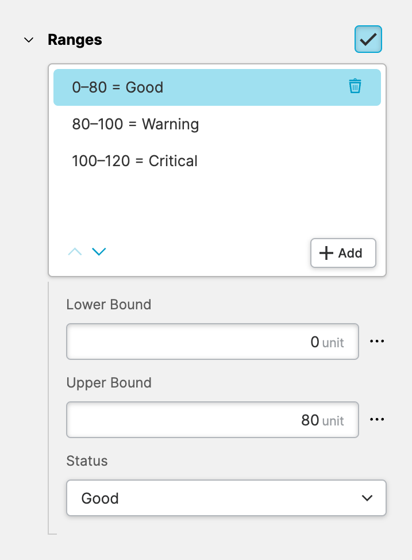Click the Status field label
Viewport: 412px width, 560px height.
point(87,461)
